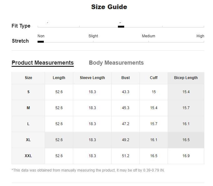Click the Fit Type slider black marker
Image resolution: width=213 pixels, height=186 pixels.
pos(121,27)
